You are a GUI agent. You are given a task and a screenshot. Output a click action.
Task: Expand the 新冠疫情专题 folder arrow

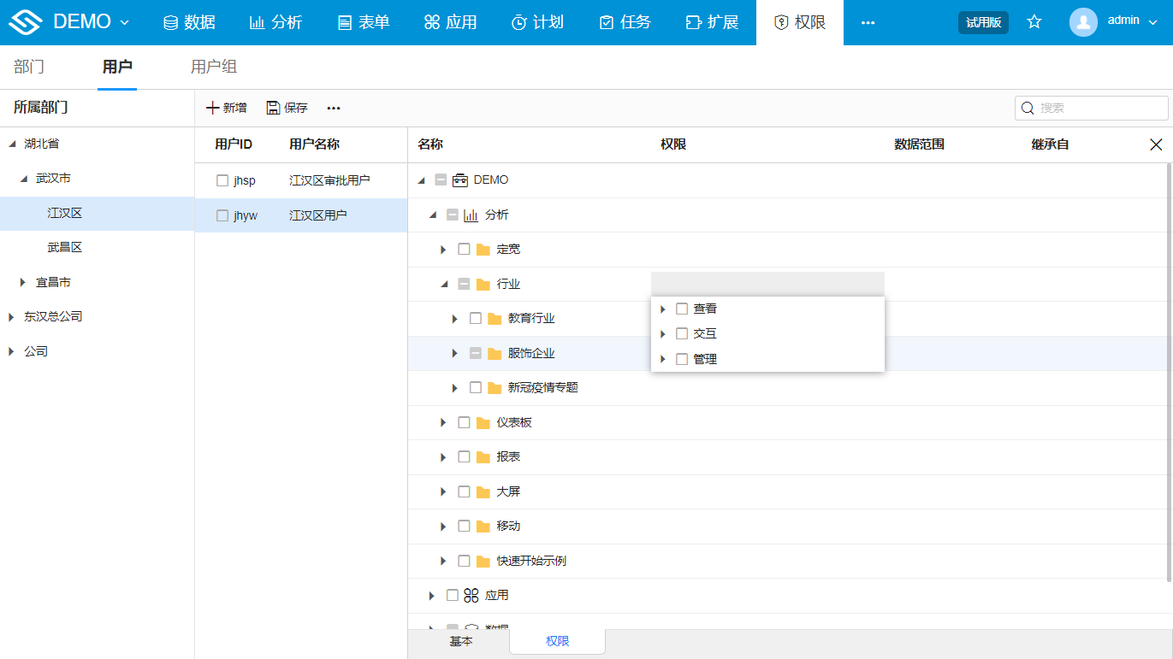455,388
